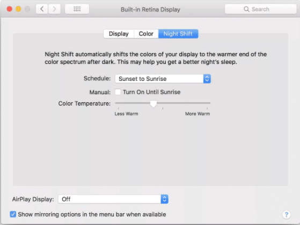This screenshot has width=300, height=225.
Task: Click the Turn On Until Sunrise label
Action: tap(151, 92)
